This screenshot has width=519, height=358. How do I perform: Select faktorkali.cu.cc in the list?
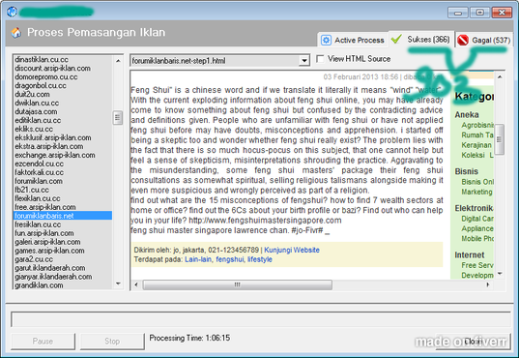point(63,172)
